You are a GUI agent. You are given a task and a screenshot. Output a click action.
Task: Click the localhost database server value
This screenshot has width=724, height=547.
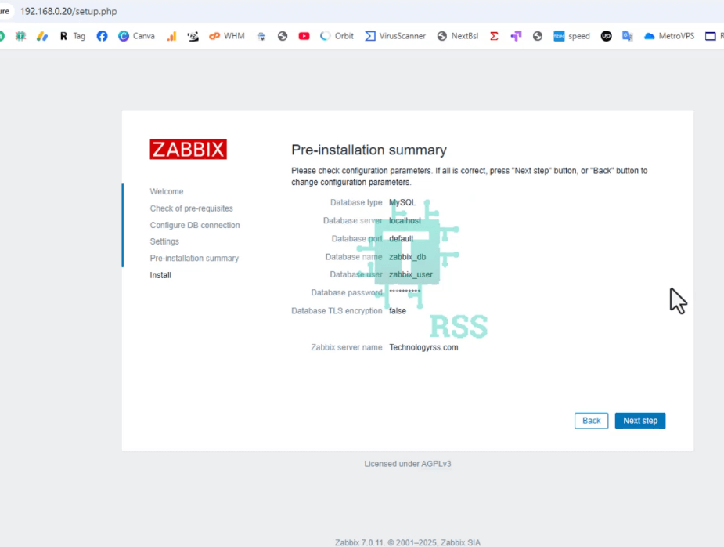[x=405, y=220]
